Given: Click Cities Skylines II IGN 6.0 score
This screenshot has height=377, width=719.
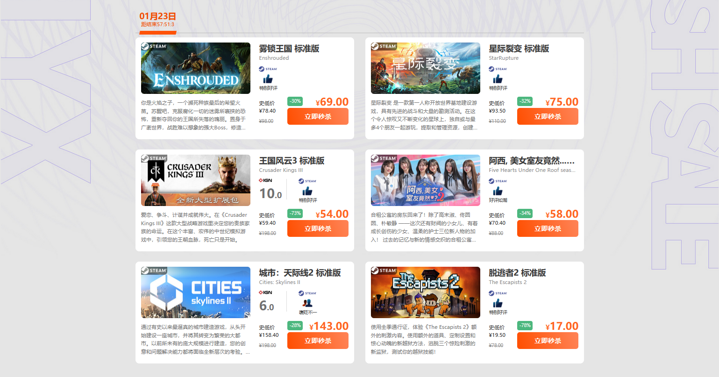Looking at the screenshot, I should [x=266, y=306].
